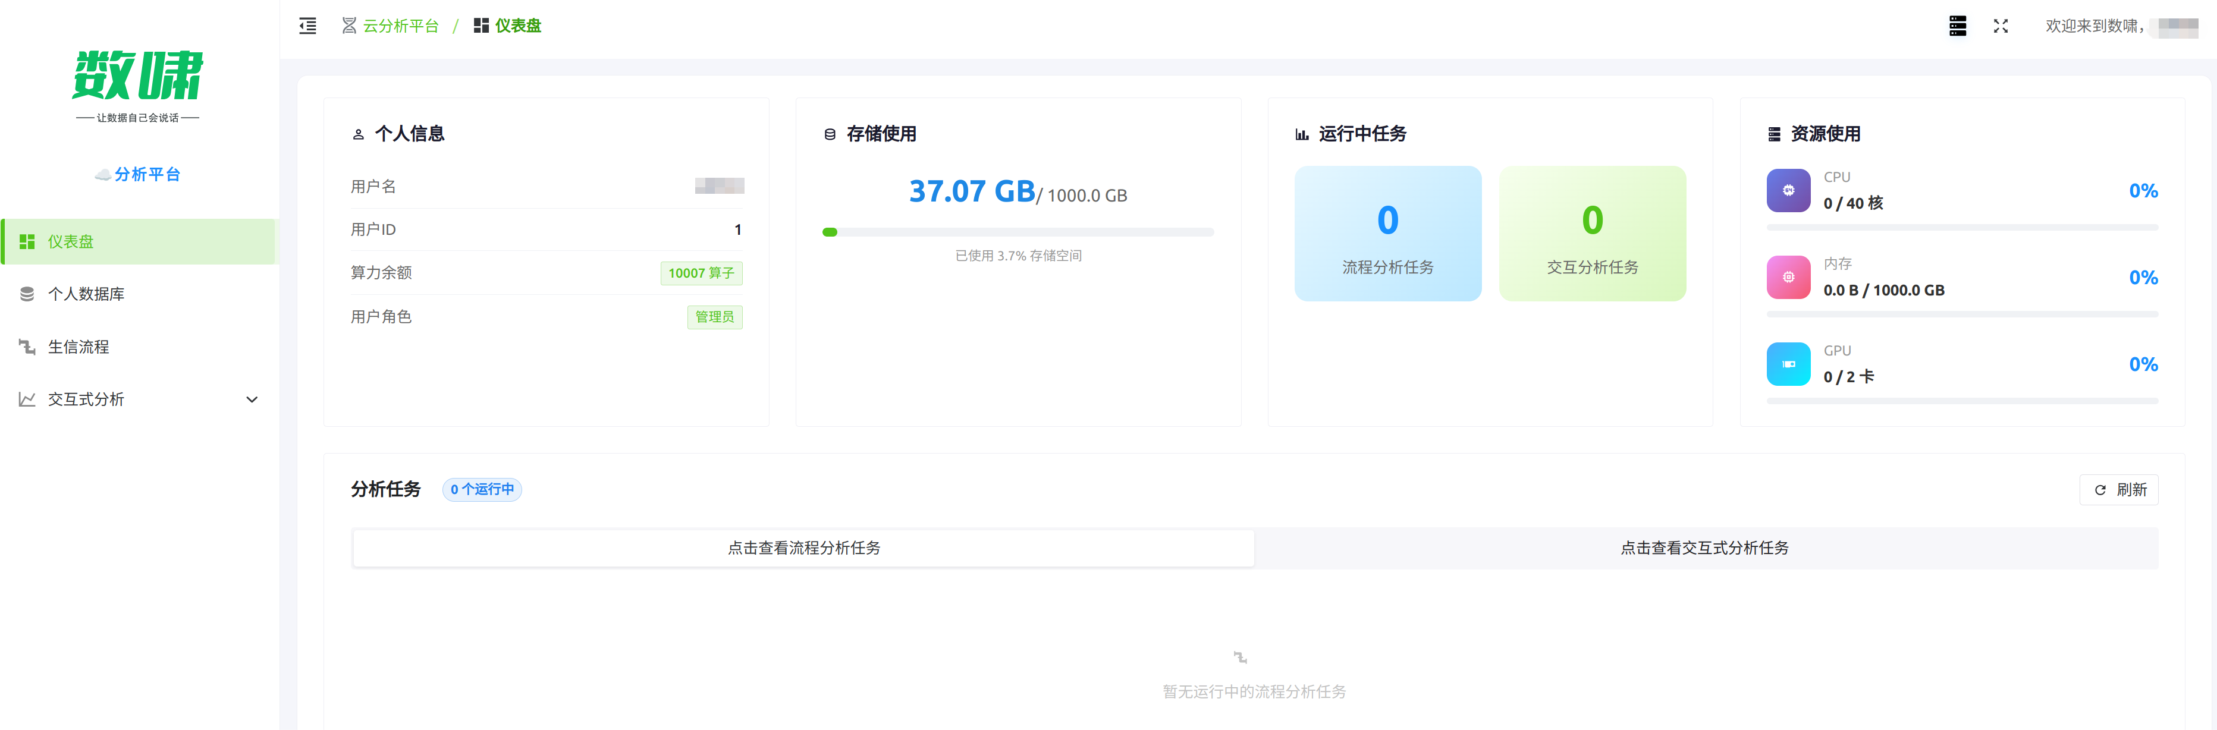Switch to 点击查看交互式分析任务 tab
Viewport: 2217px width, 730px height.
point(1704,547)
